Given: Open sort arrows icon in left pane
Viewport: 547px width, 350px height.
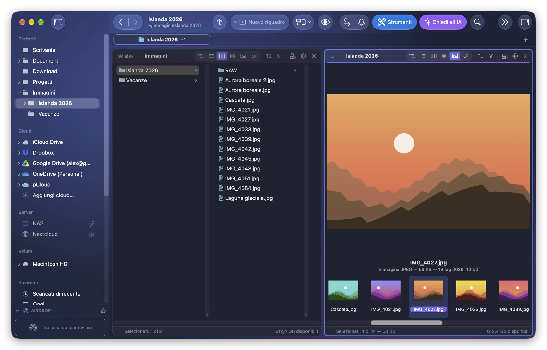Looking at the screenshot, I should 269,56.
